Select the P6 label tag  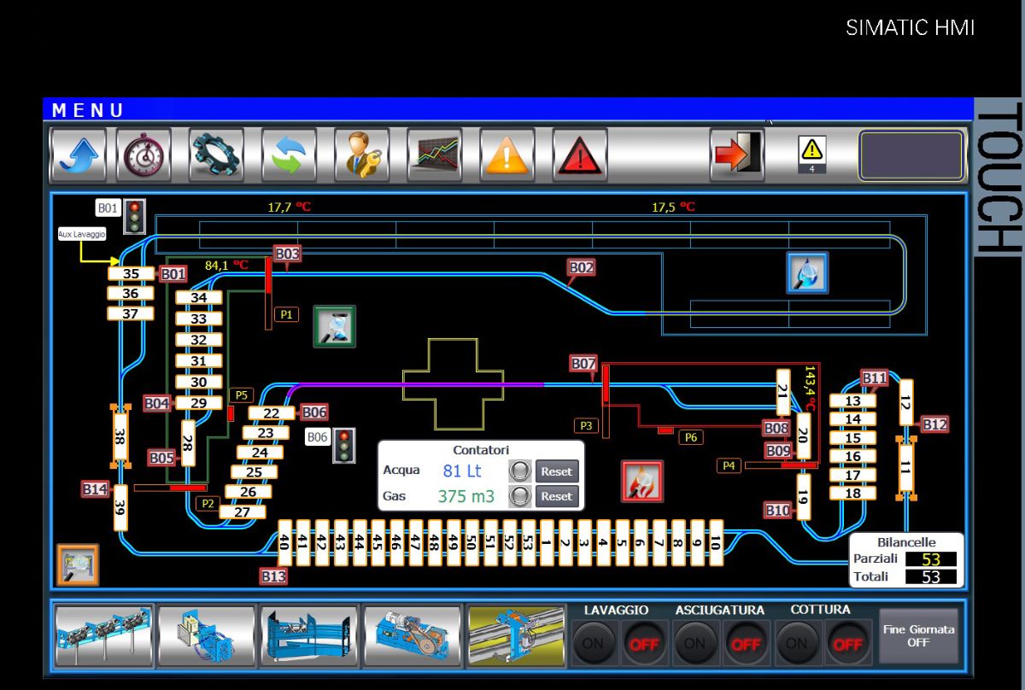point(691,437)
